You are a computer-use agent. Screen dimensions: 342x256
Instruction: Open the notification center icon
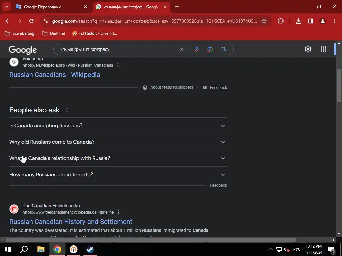coord(332,249)
